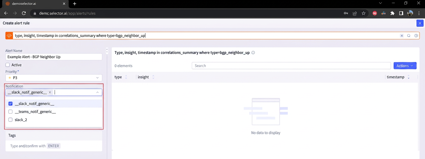
Task: Click the table Search field
Action: pos(291,66)
